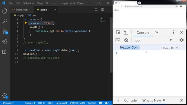This screenshot has height=105, width=187.
Task: Open the Explorer view in activity bar
Action: (x=5, y=11)
